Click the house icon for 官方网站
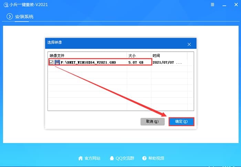 [81, 158]
